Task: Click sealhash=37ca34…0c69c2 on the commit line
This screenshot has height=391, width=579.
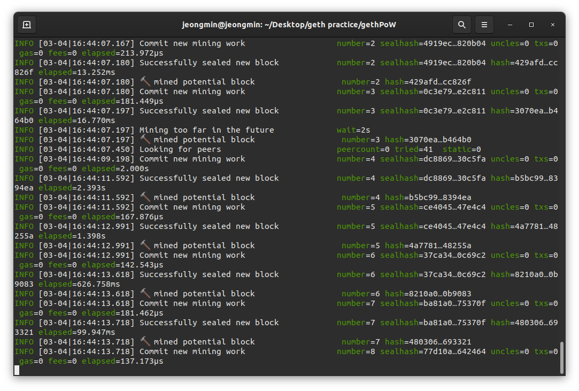Action: pos(433,255)
